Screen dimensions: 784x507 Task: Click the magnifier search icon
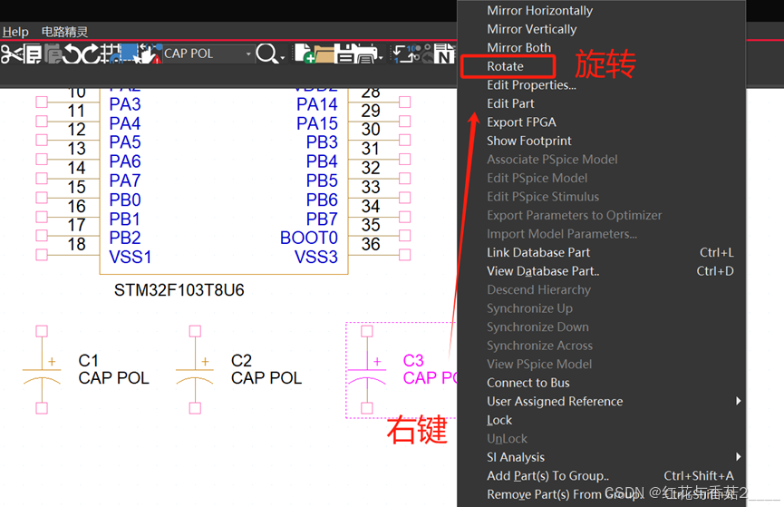267,54
